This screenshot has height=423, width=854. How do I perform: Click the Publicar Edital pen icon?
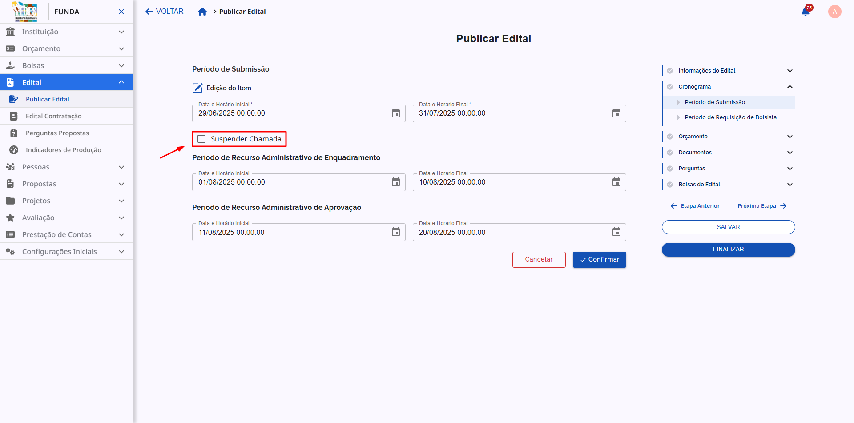pos(13,99)
